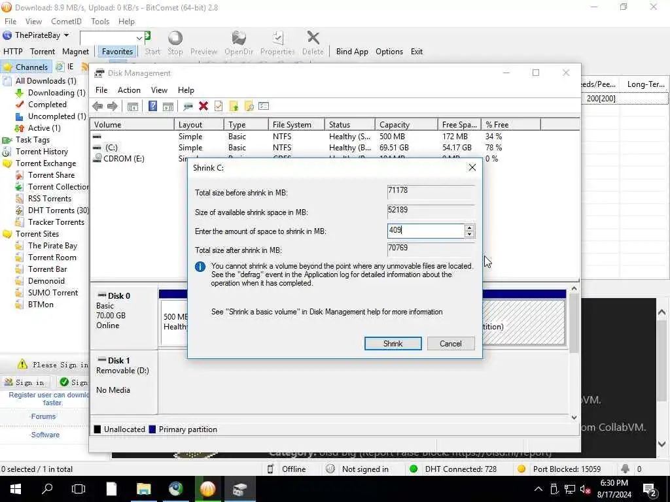Click Favorites button in BitComet toolbar

[x=117, y=52]
